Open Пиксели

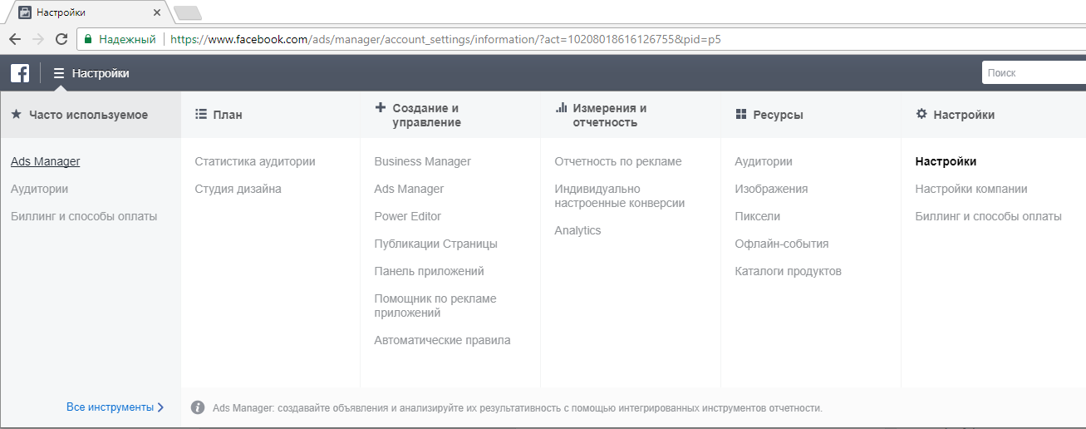758,216
